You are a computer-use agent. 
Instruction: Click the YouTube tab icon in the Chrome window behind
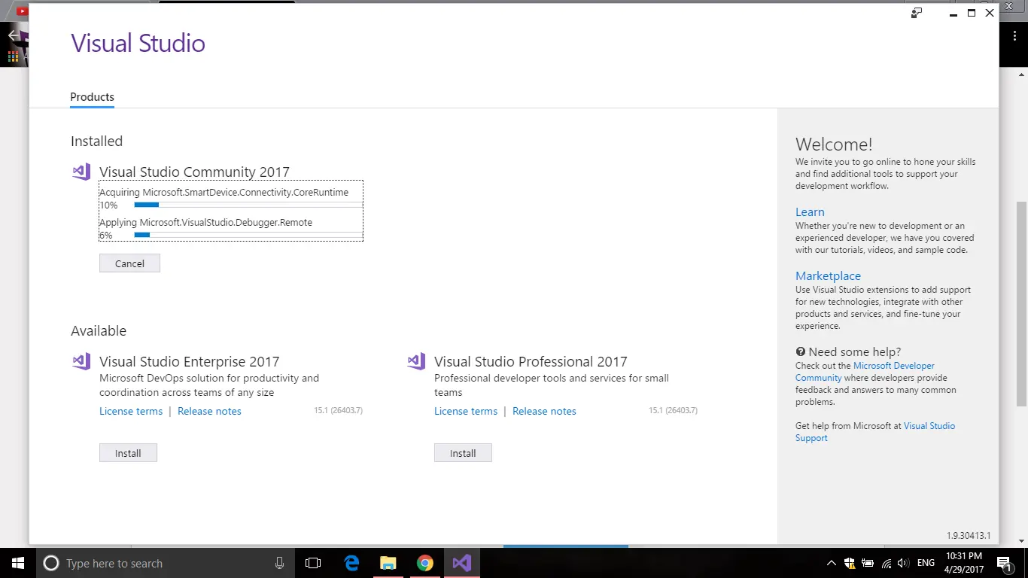21,11
